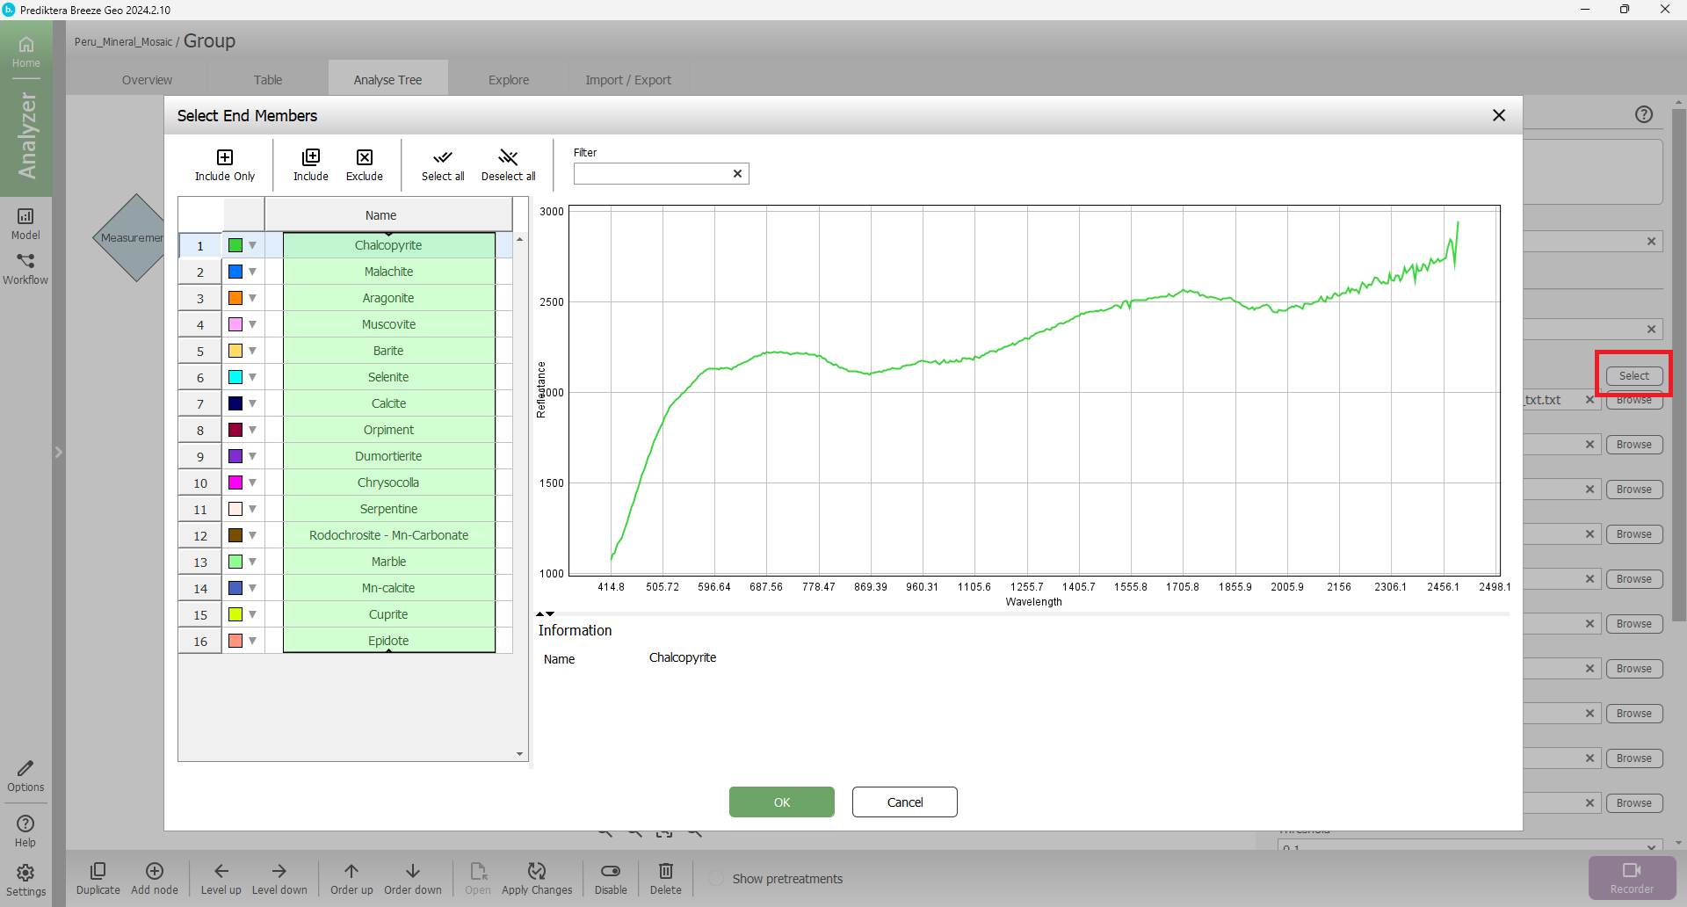Toggle the Show pretreatments option
This screenshot has height=907, width=1687.
[x=717, y=879]
